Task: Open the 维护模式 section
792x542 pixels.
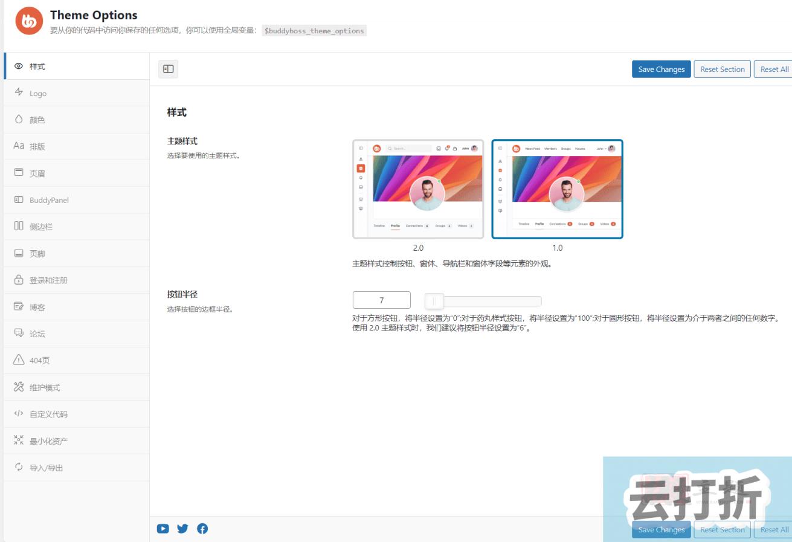Action: coord(77,387)
